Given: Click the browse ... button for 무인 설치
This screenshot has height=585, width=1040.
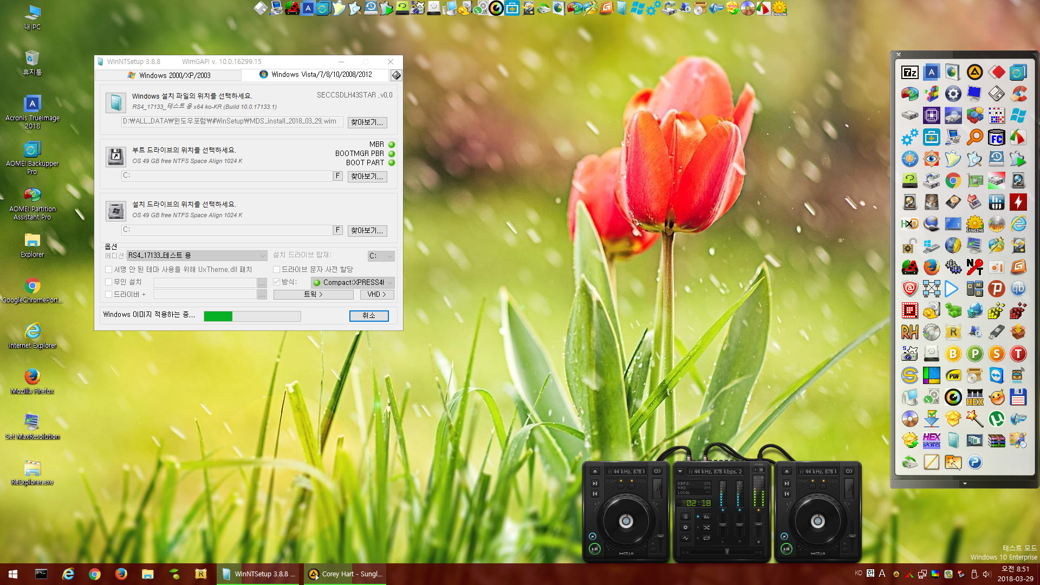Looking at the screenshot, I should point(262,283).
